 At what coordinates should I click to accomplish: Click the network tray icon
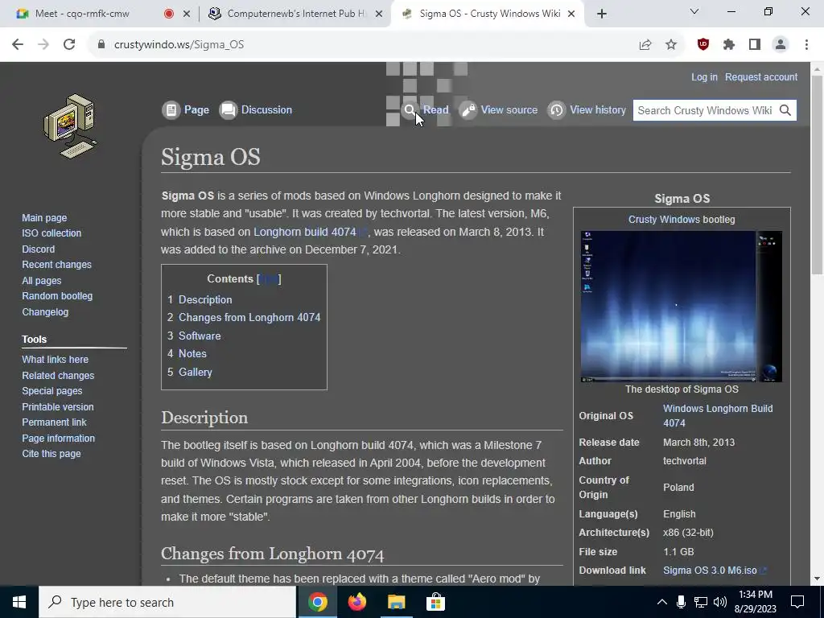[x=701, y=602]
